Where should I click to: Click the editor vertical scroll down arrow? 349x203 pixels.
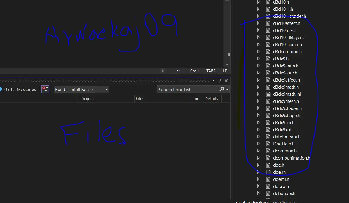pos(227,64)
